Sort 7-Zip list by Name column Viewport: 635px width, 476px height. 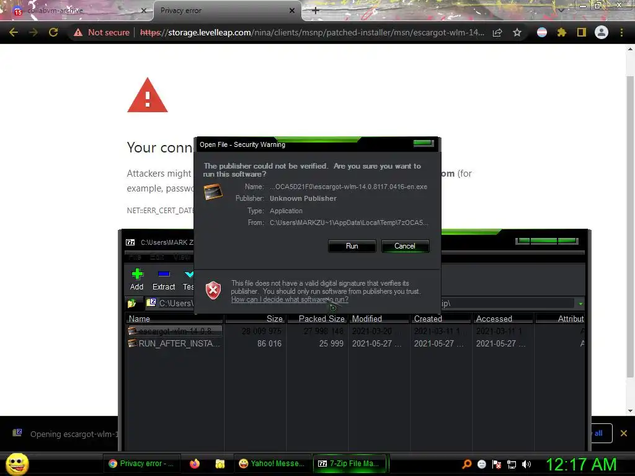point(175,319)
